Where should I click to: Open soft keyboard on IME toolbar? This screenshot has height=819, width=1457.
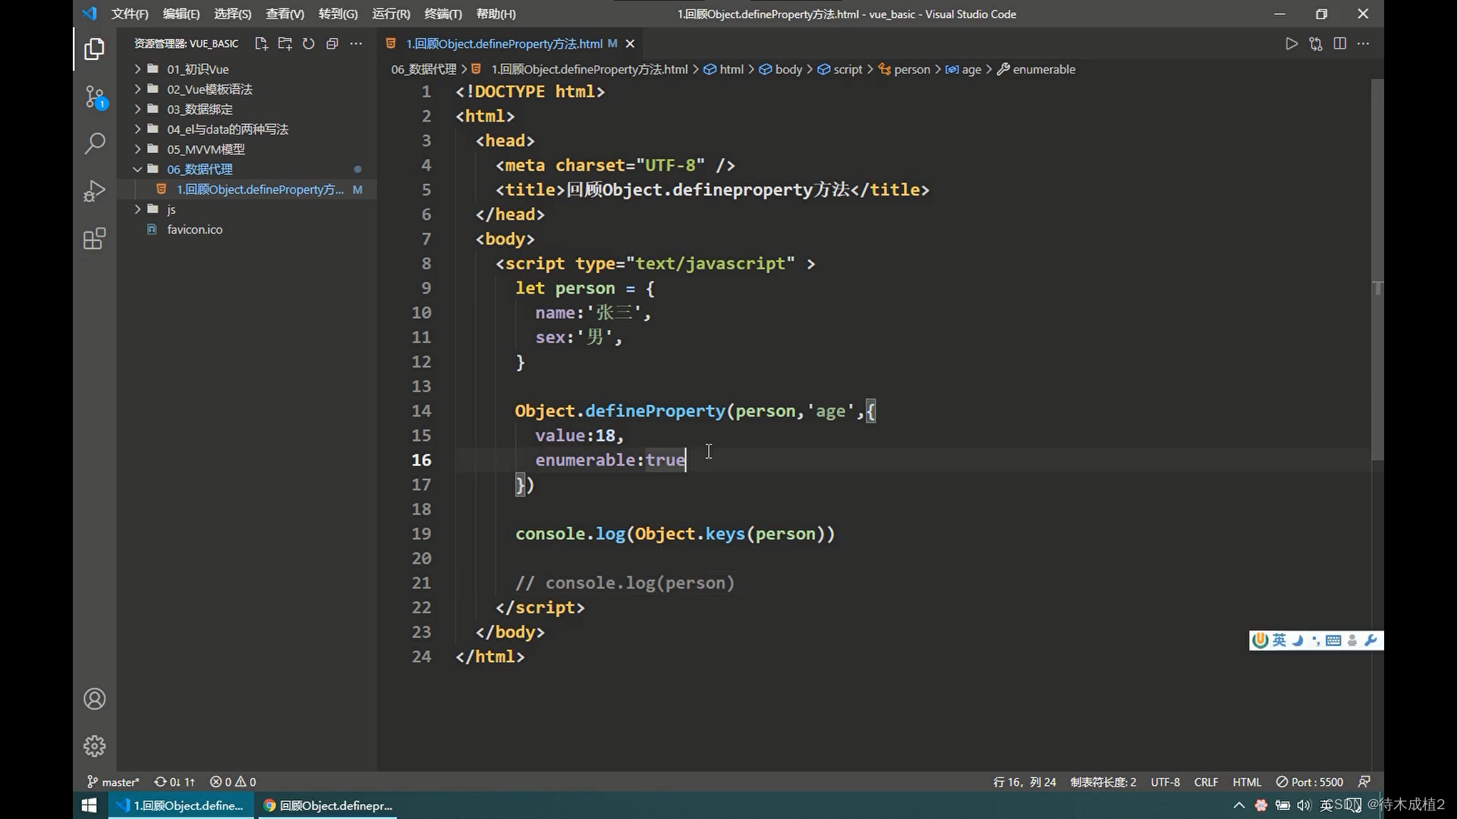pos(1333,641)
